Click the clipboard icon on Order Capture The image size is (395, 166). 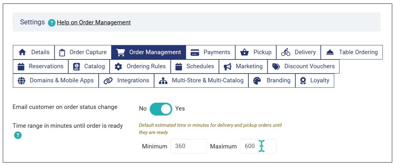click(x=62, y=53)
